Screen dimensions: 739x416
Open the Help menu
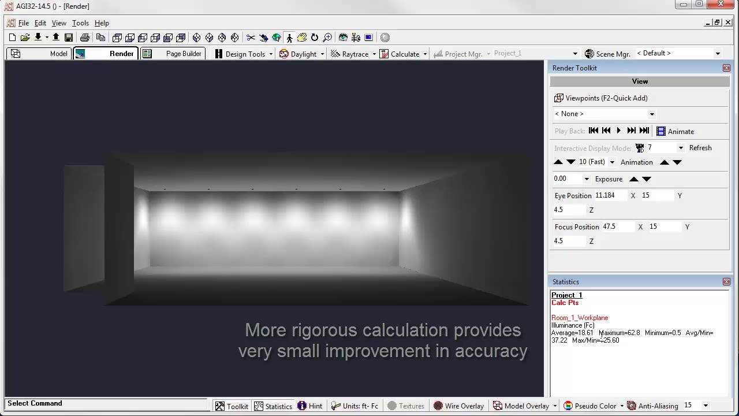[x=102, y=23]
